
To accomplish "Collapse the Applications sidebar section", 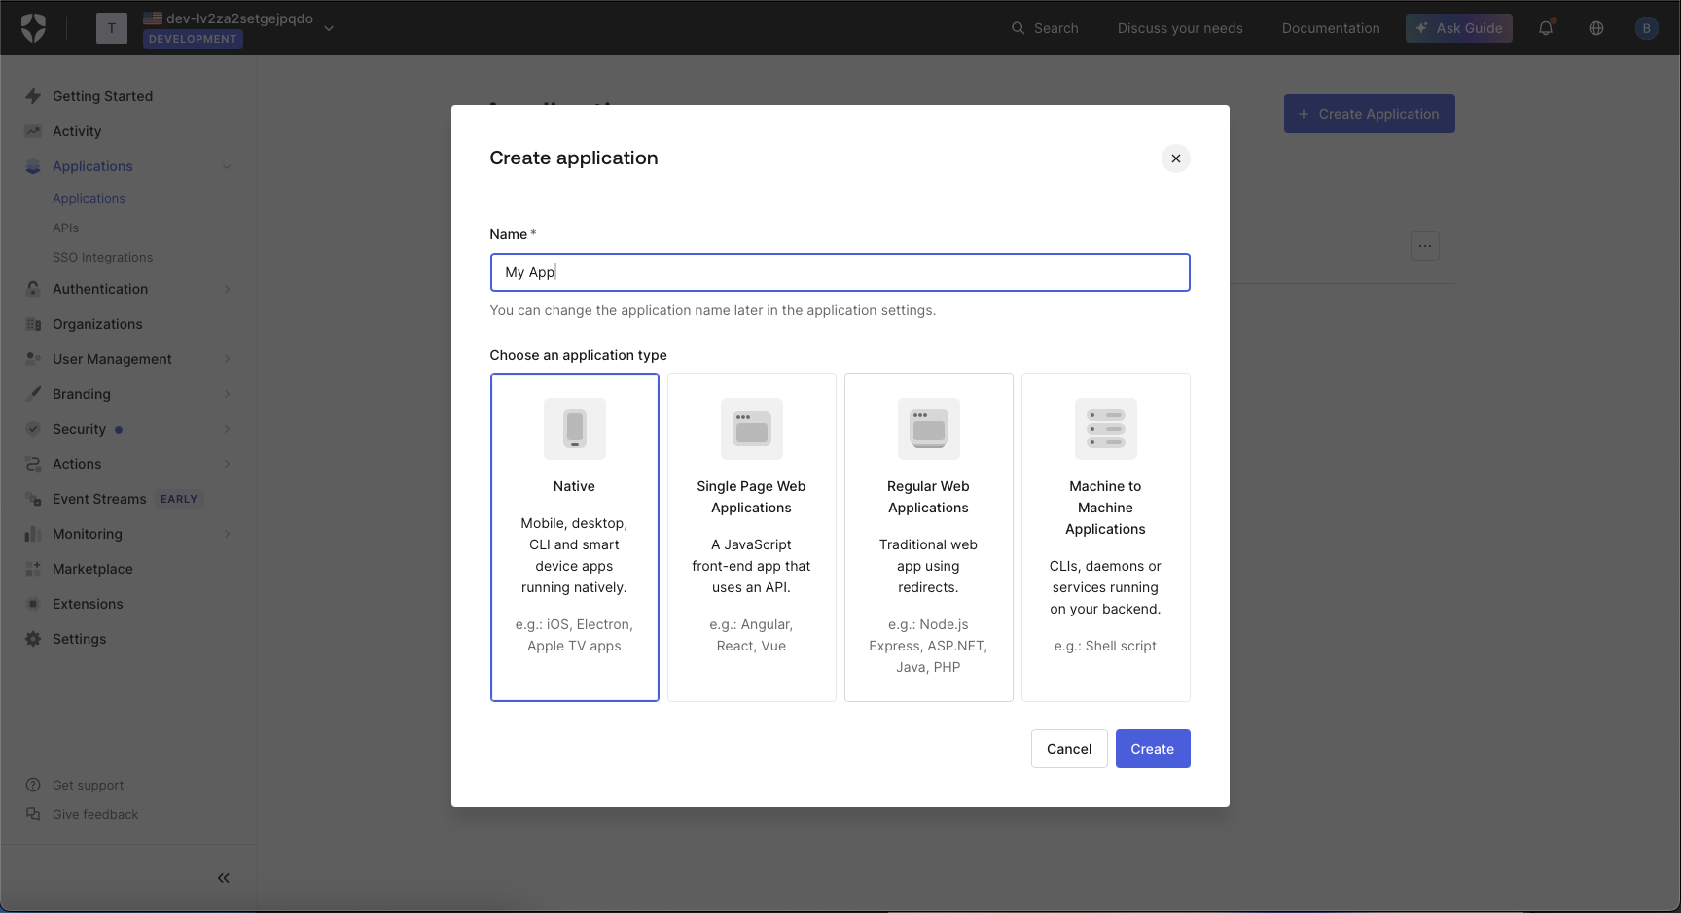I will point(227,166).
